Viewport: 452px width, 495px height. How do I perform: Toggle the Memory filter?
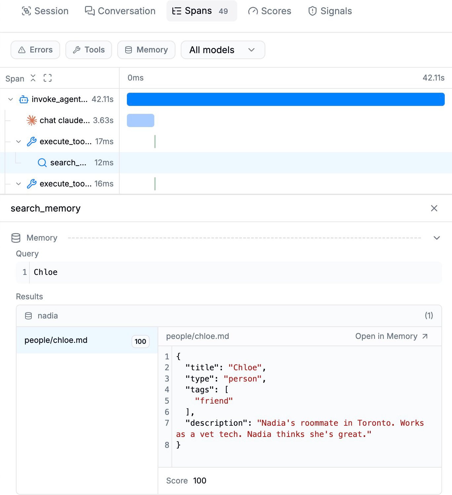(x=146, y=50)
